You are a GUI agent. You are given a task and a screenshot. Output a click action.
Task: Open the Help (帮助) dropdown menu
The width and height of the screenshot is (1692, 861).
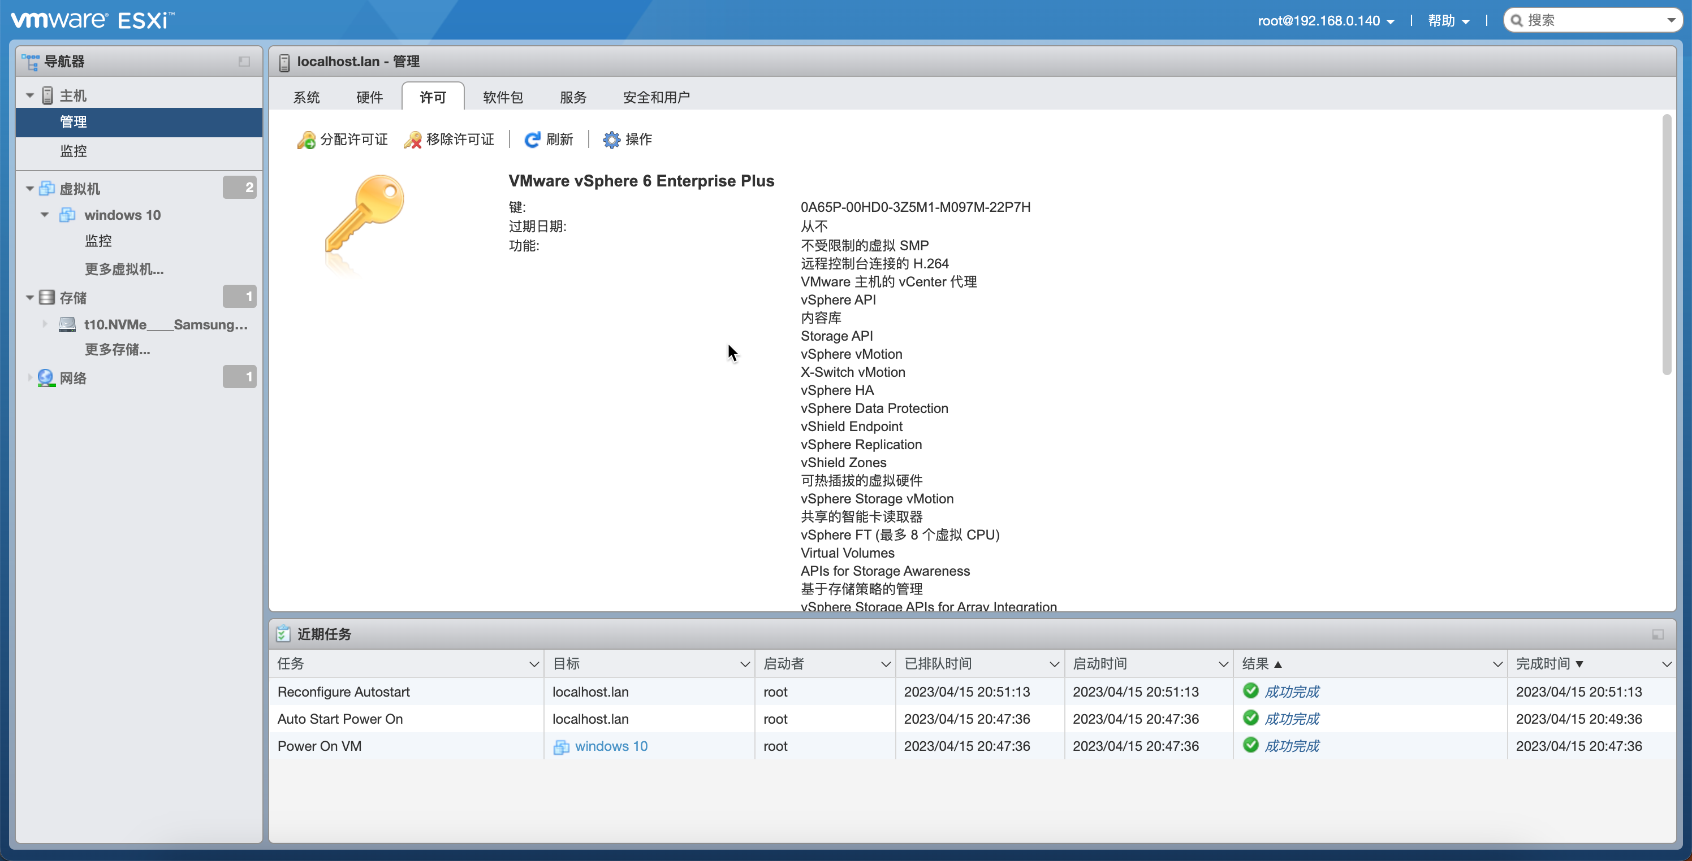pos(1448,21)
